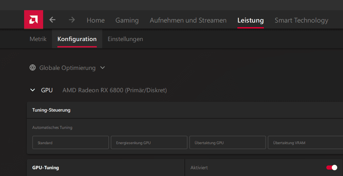Open the Gaming tab
Image resolution: width=343 pixels, height=176 pixels.
click(x=127, y=20)
